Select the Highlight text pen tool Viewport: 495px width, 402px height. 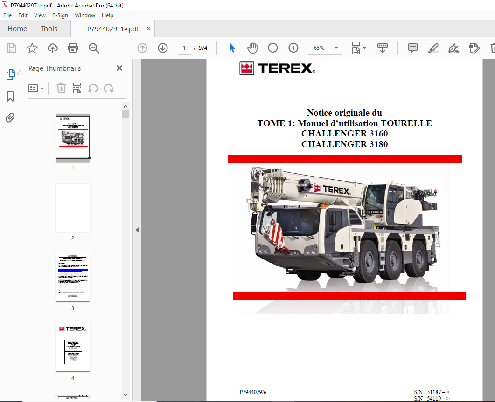click(x=433, y=48)
